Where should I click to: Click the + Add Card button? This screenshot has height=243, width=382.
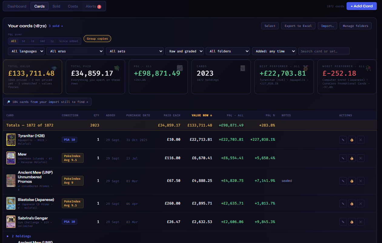tap(362, 6)
